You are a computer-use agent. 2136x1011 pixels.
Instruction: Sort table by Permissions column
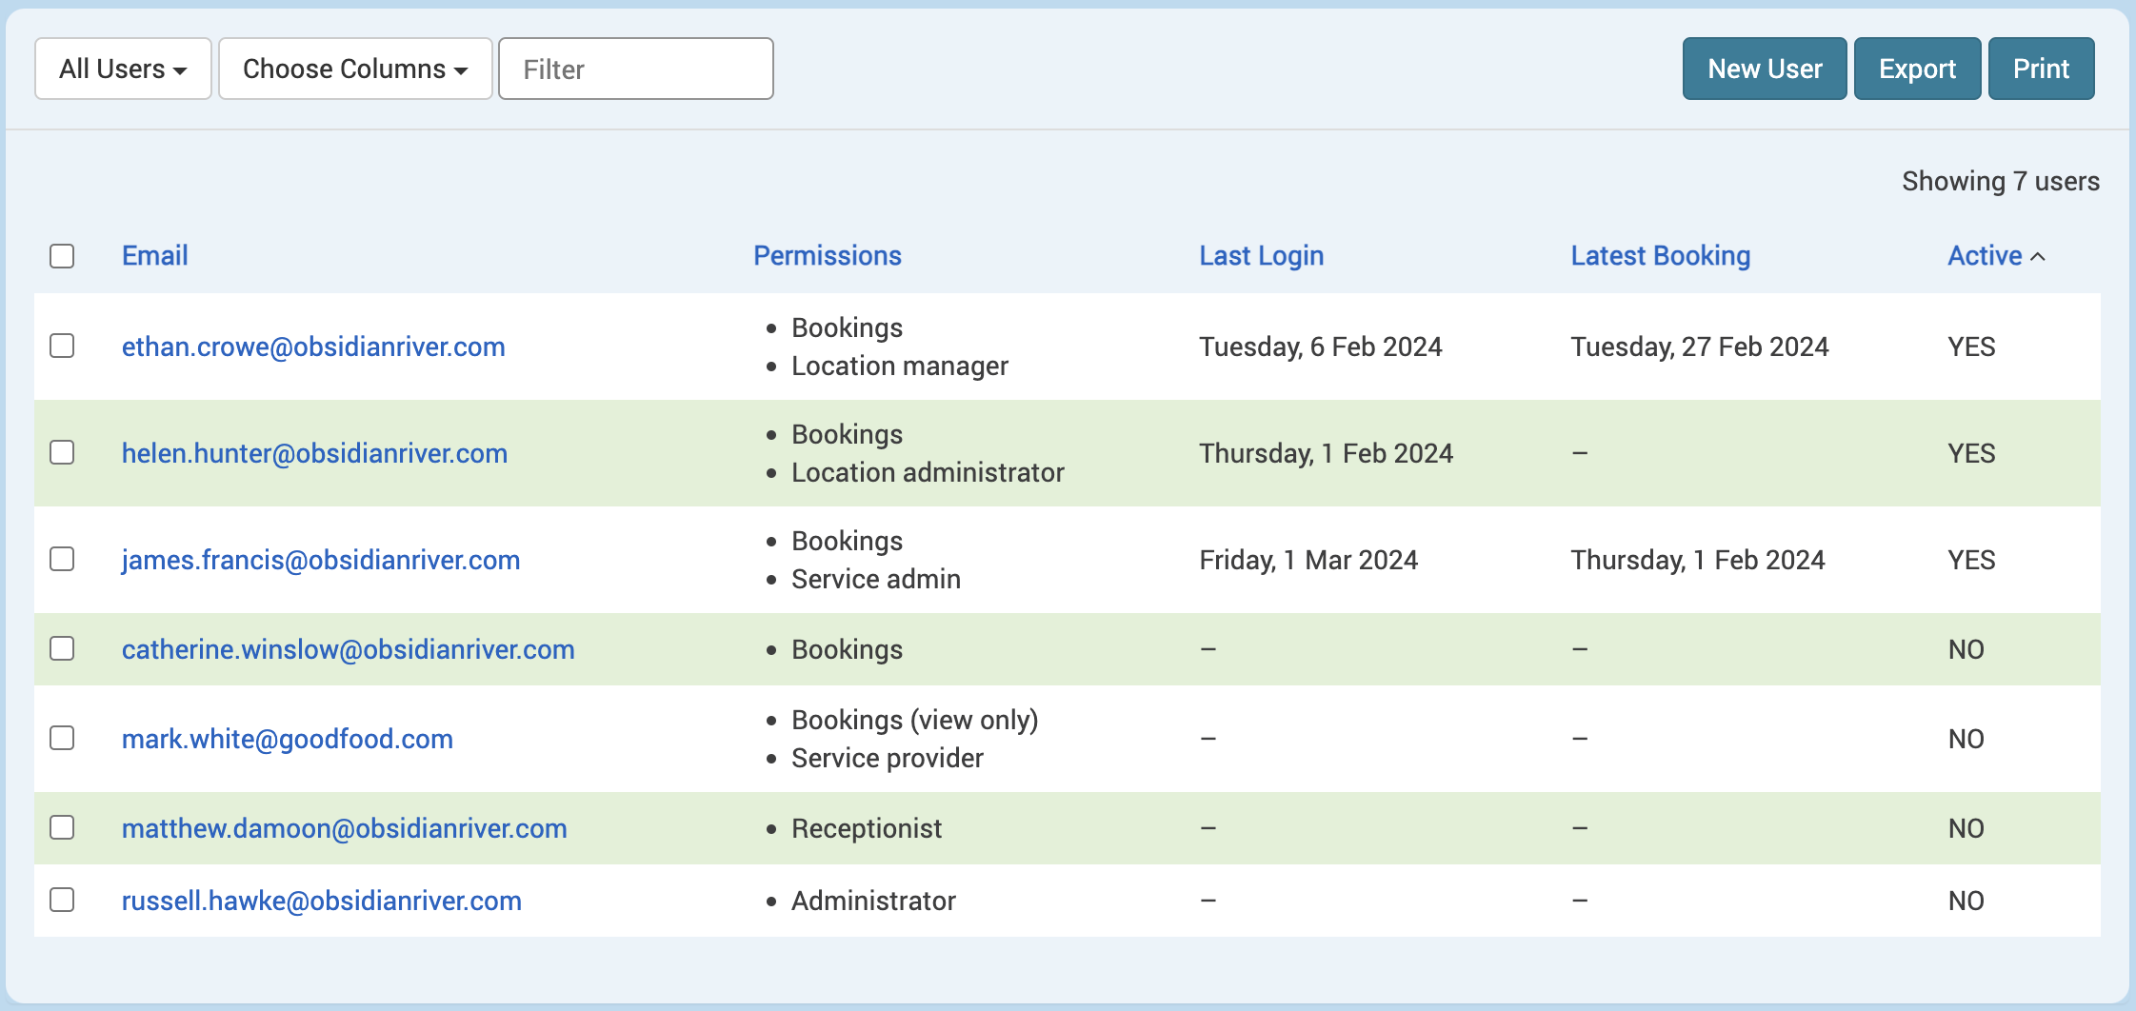coord(827,255)
